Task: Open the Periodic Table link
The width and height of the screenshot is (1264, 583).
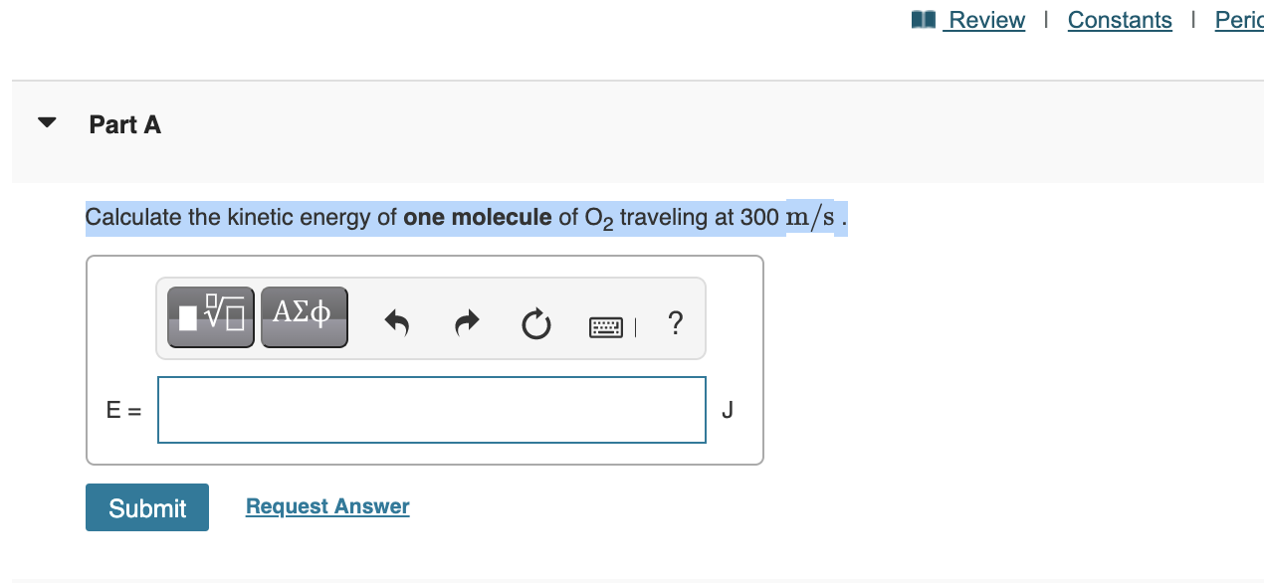Action: tap(1237, 19)
